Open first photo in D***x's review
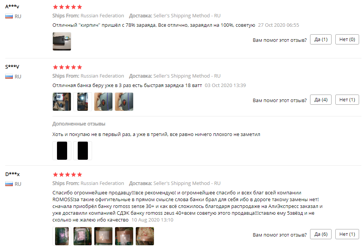The height and width of the screenshot is (249, 364). (x=62, y=236)
